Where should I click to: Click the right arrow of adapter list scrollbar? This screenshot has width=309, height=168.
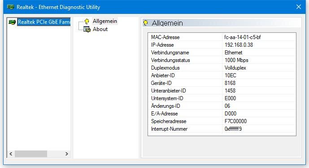(x=67, y=154)
